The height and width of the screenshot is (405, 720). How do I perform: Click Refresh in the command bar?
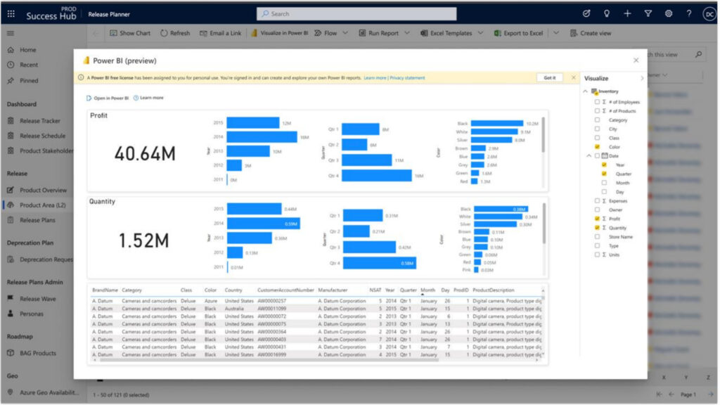tap(175, 33)
